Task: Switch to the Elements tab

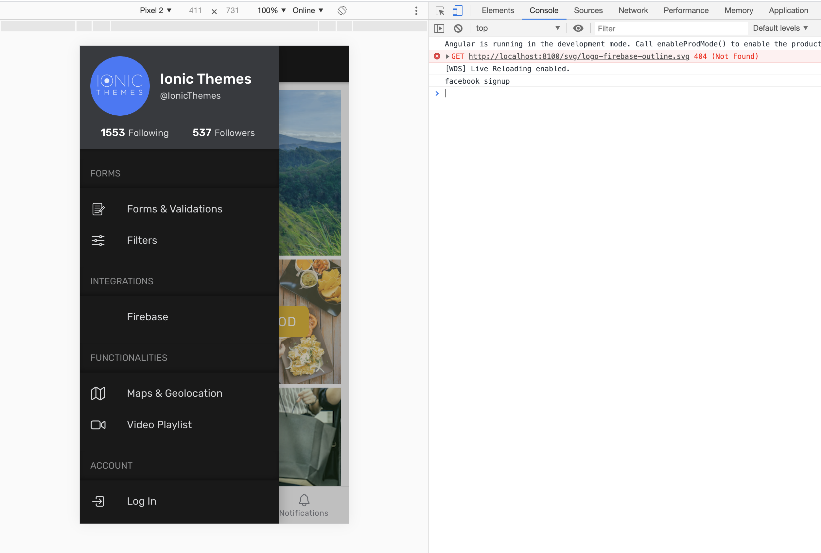Action: [x=498, y=10]
